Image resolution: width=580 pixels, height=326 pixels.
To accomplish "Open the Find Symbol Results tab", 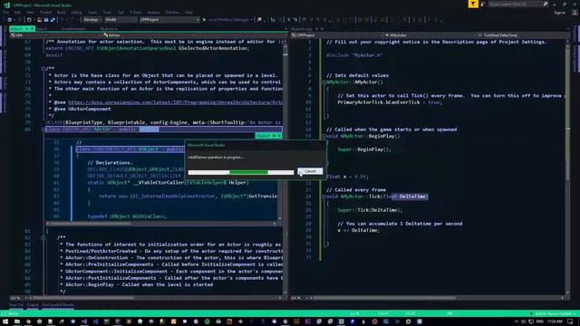I will tap(58, 305).
